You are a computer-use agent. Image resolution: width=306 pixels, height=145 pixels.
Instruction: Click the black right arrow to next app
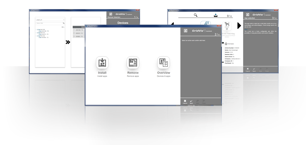point(239,26)
